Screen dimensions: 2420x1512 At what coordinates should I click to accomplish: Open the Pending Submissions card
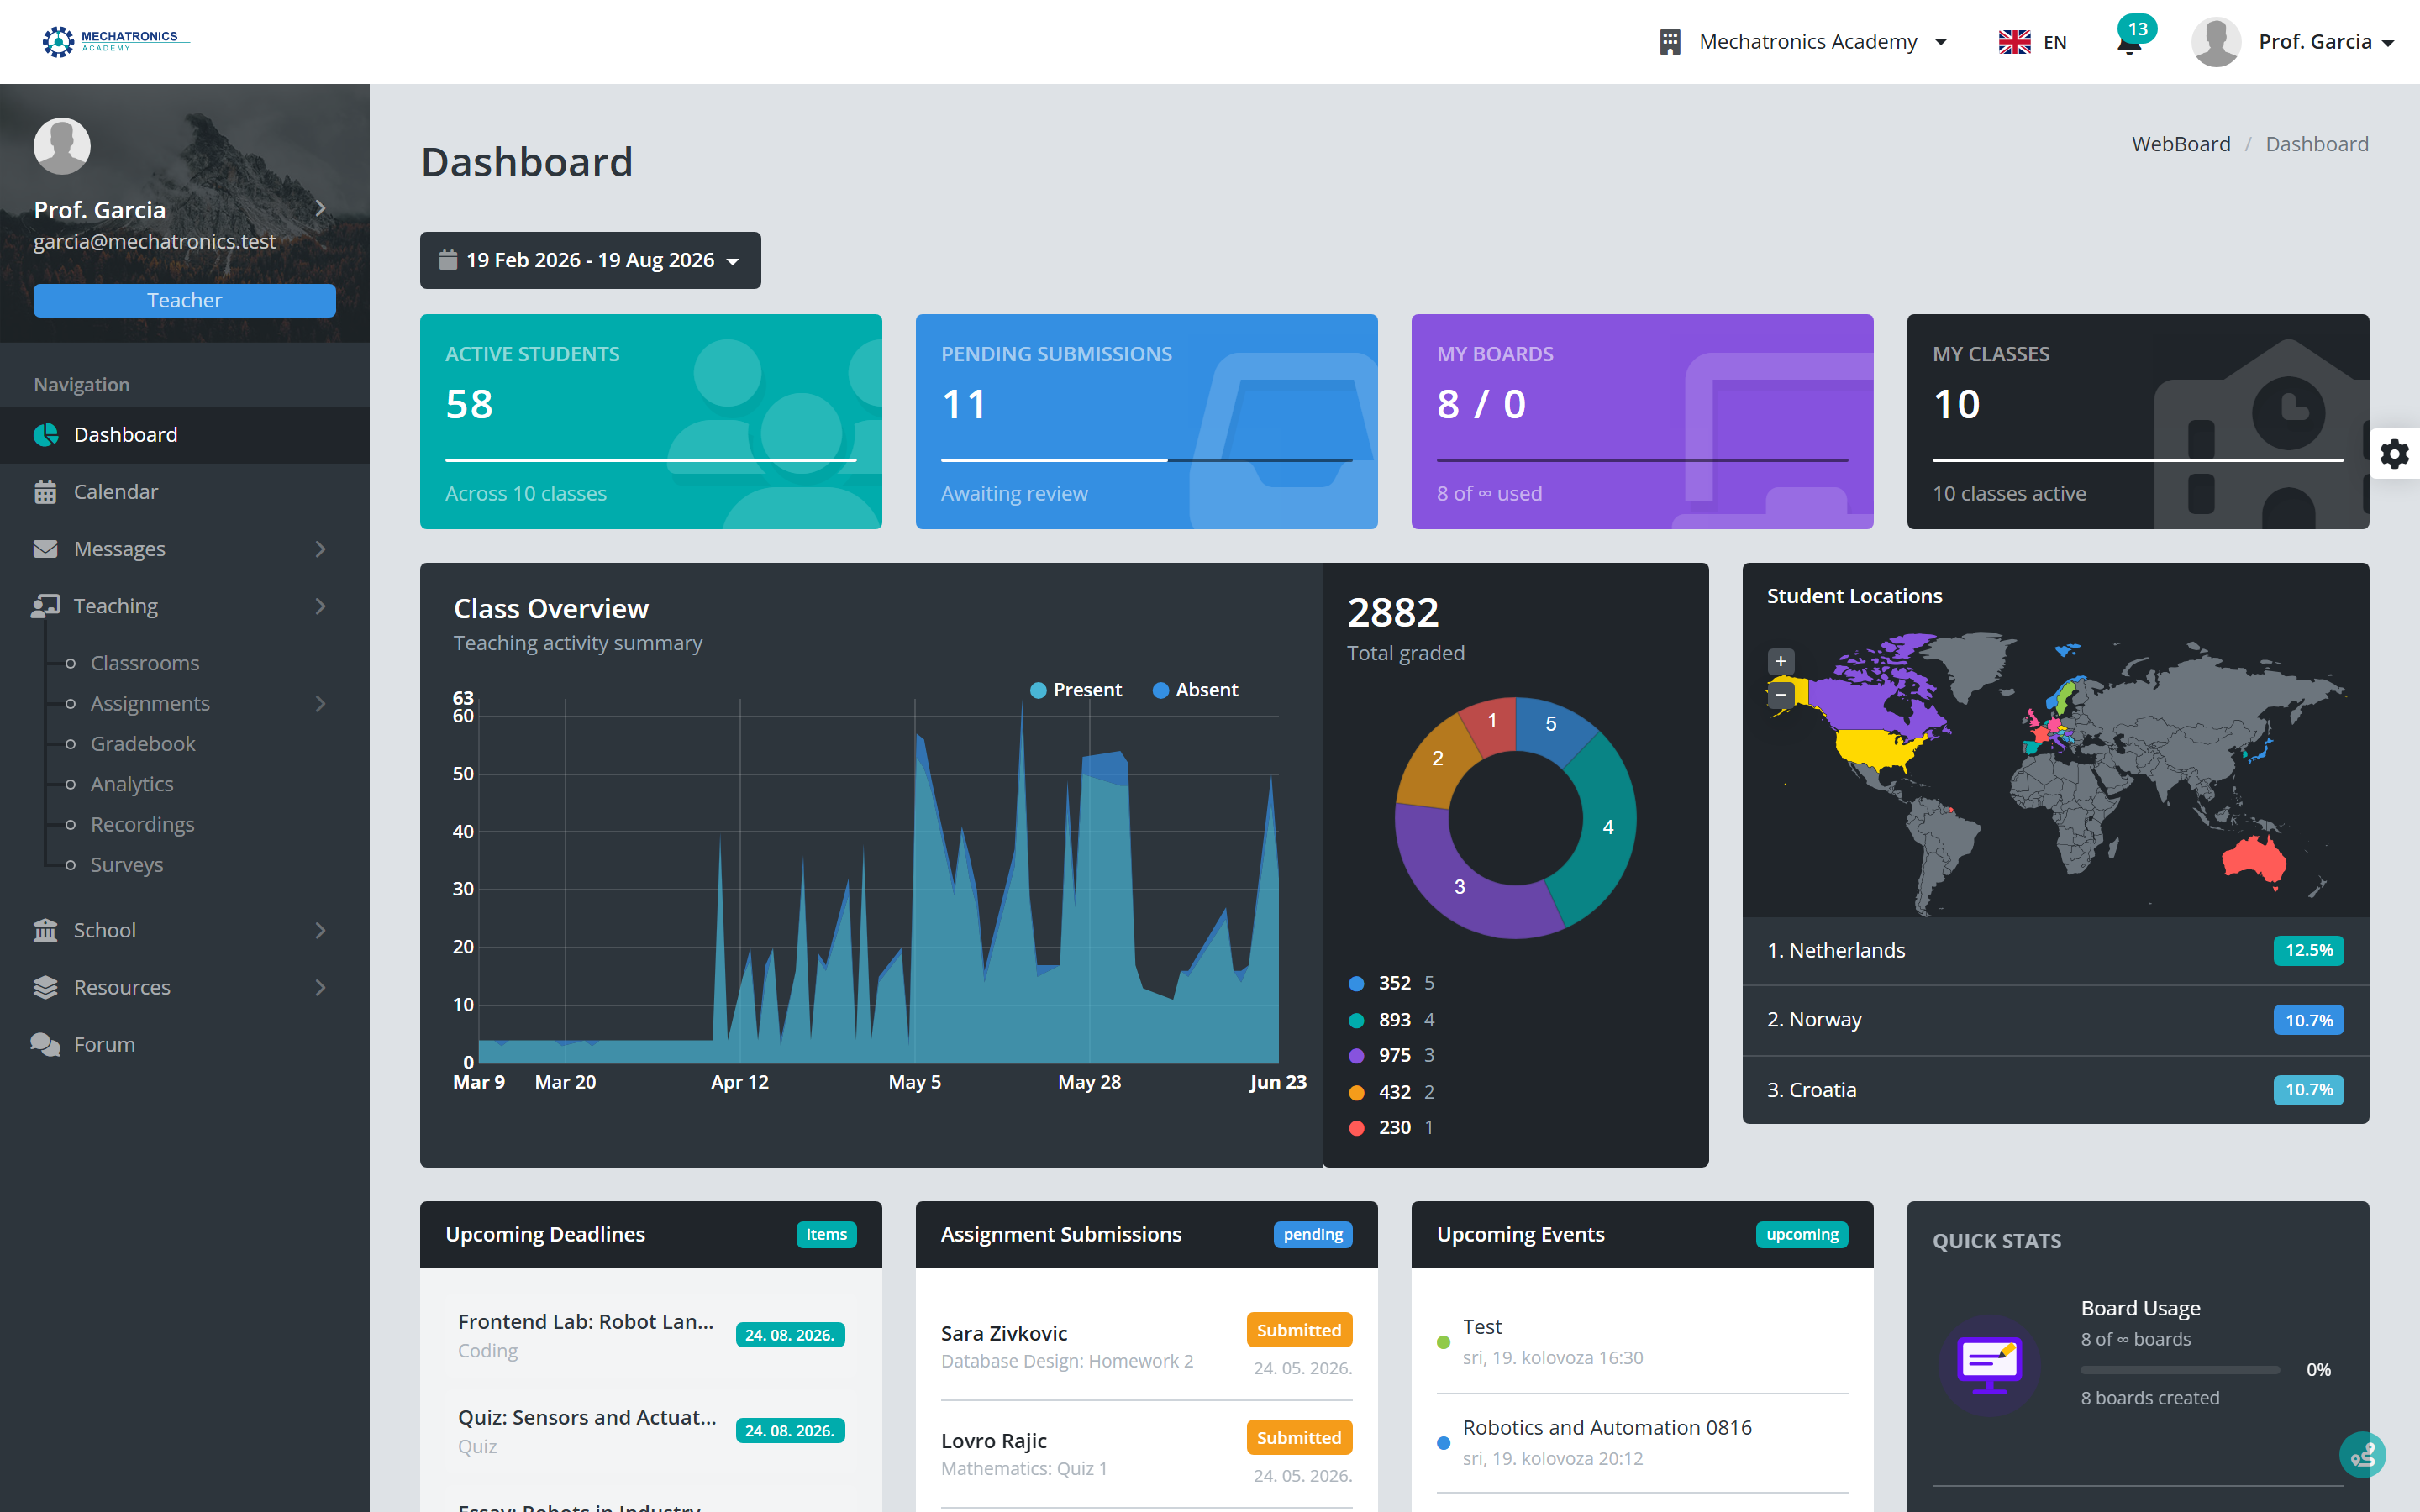pyautogui.click(x=1146, y=421)
